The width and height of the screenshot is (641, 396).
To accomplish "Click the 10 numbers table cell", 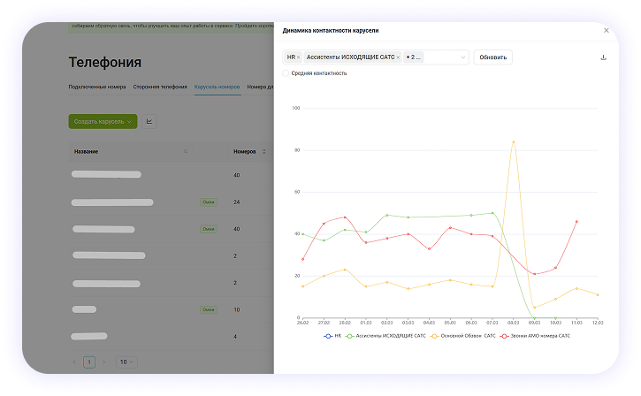I will point(237,309).
